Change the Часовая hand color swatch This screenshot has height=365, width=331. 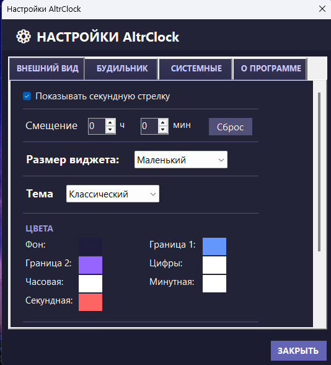pos(90,284)
